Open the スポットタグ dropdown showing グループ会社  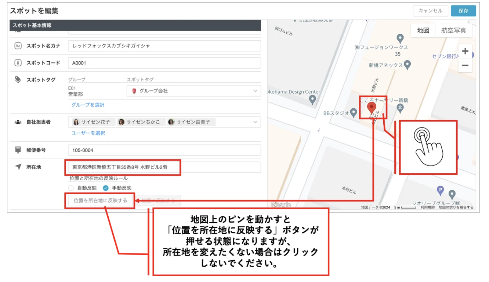tap(194, 91)
